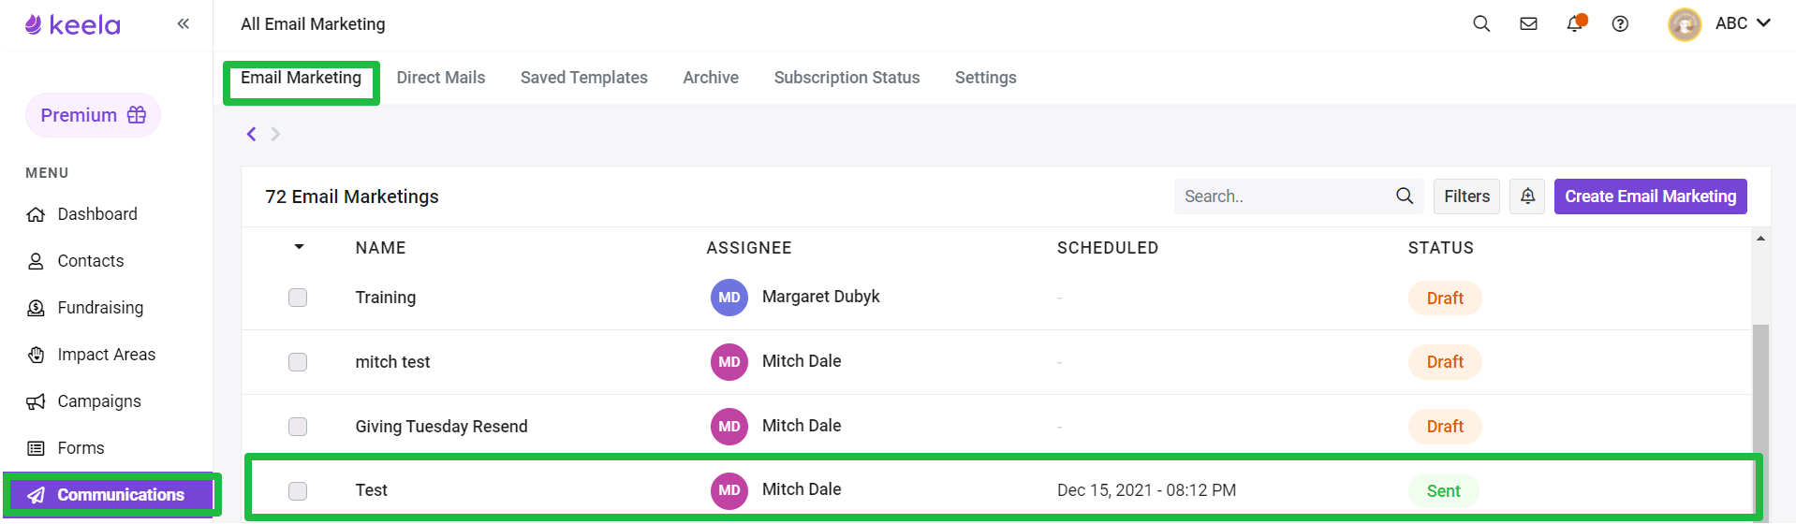Image resolution: width=1796 pixels, height=524 pixels.
Task: Click Create Email Marketing button
Action: coord(1650,196)
